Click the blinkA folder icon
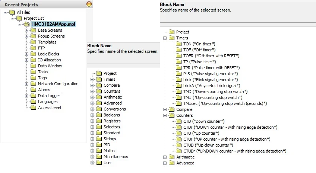The height and width of the screenshot is (173, 316). [178, 86]
